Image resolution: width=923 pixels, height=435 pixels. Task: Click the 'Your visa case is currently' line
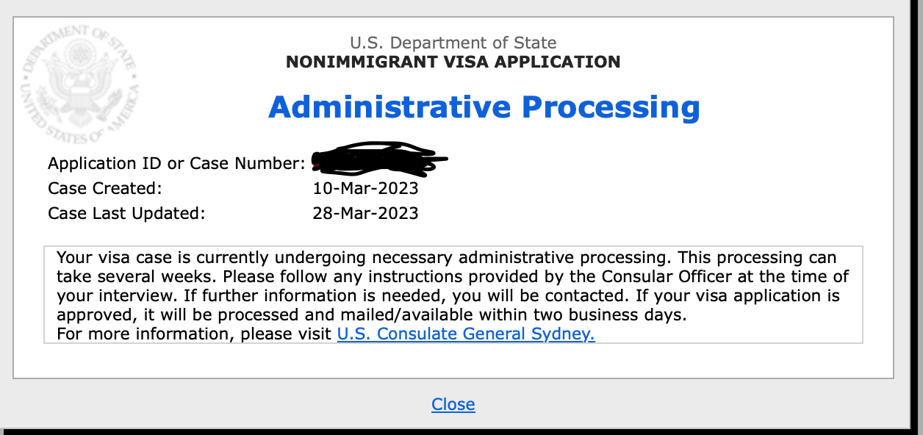coord(165,258)
